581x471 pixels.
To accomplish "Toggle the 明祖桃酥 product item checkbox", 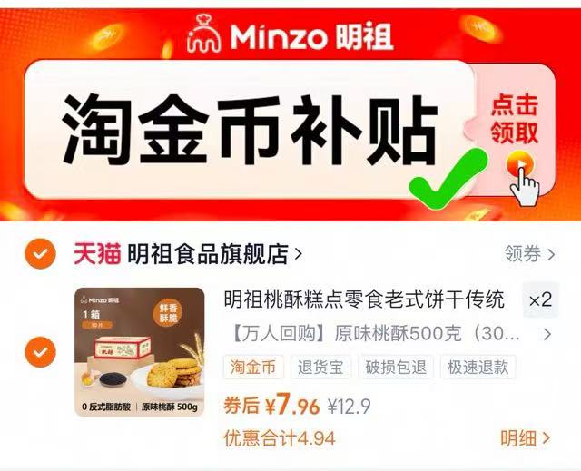I will click(40, 352).
